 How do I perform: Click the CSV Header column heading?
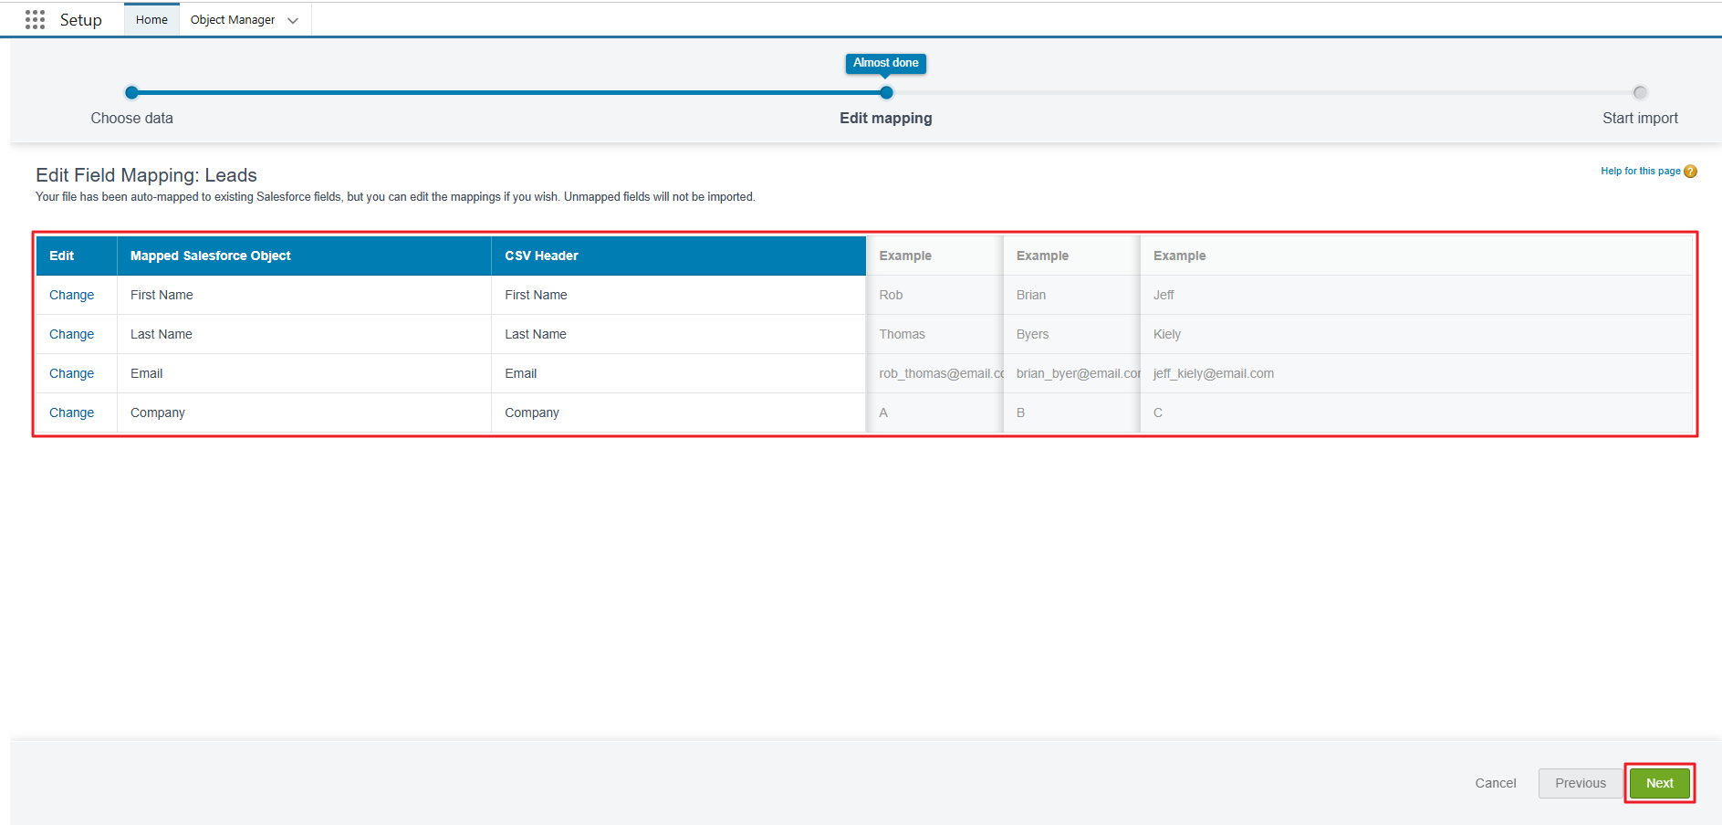pyautogui.click(x=541, y=256)
